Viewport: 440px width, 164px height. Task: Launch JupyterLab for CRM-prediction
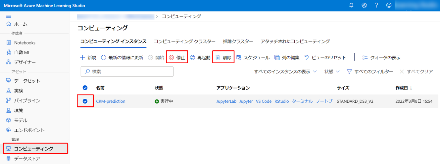pyautogui.click(x=226, y=101)
